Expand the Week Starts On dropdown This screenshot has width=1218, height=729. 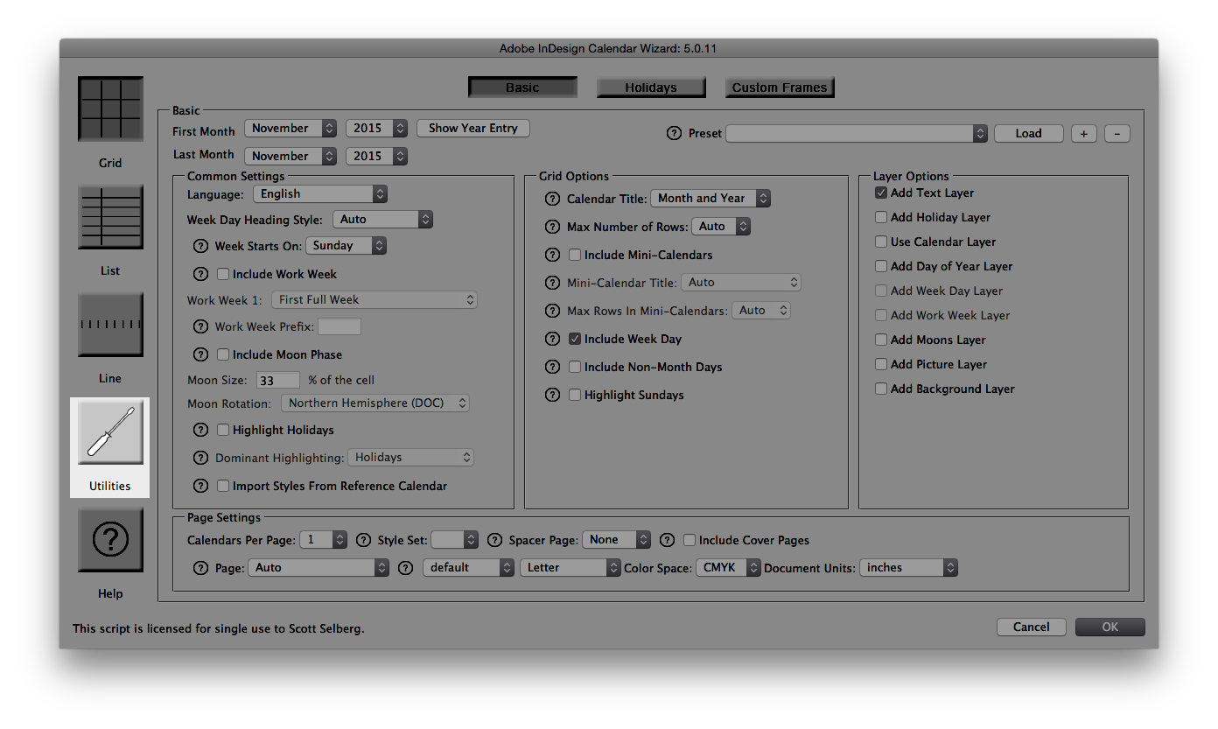pos(346,246)
